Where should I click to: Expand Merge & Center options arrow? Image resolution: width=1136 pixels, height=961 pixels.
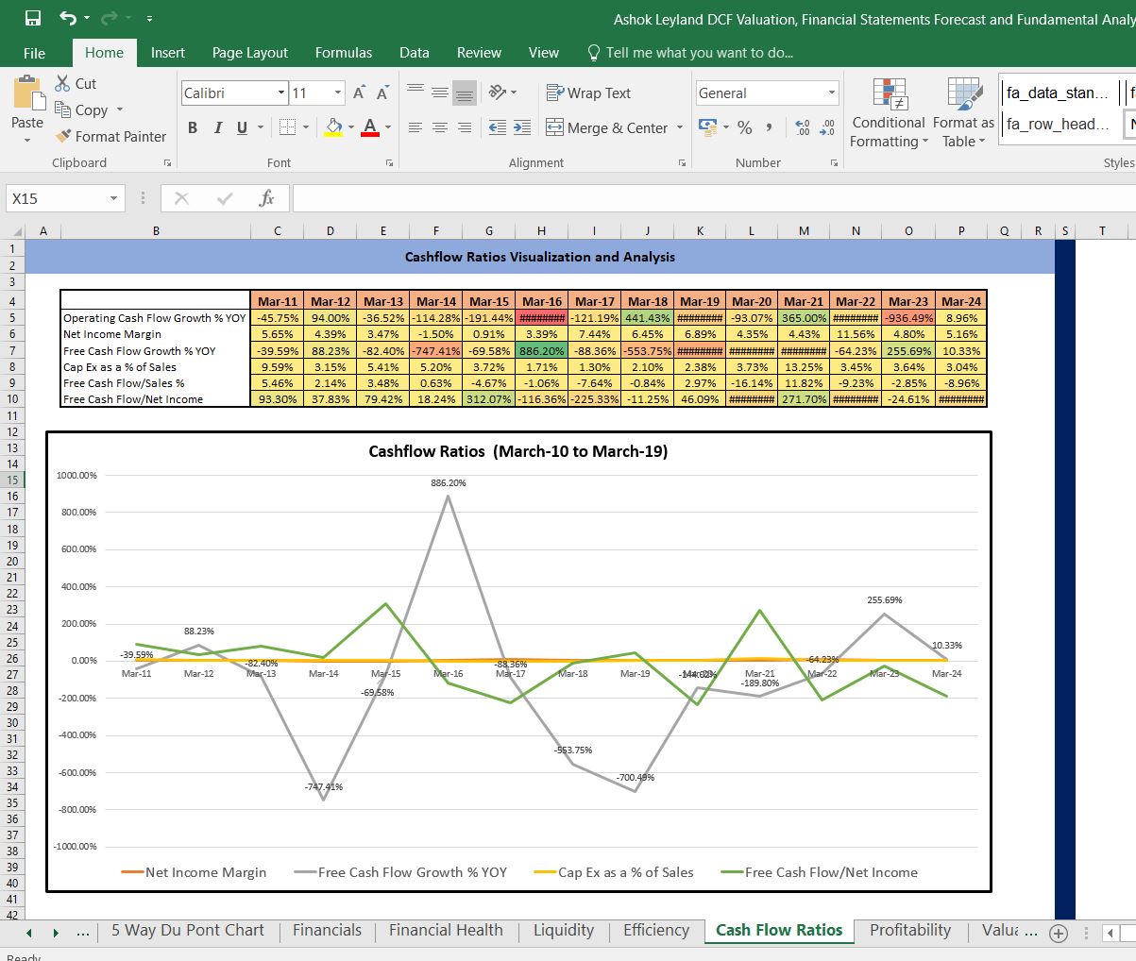pyautogui.click(x=680, y=127)
